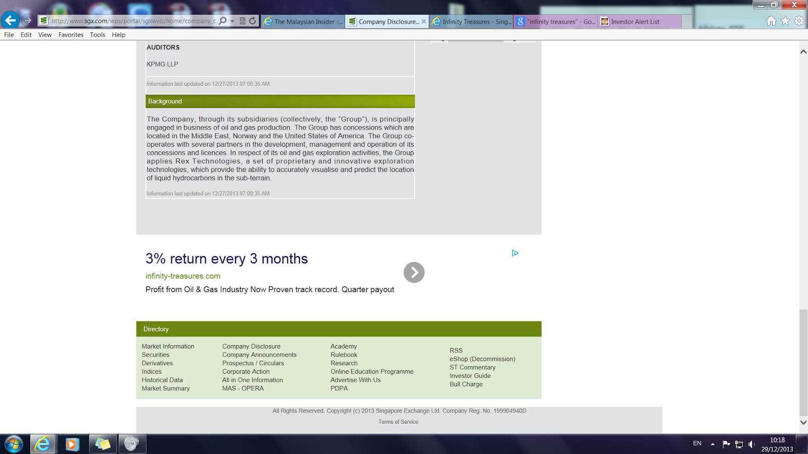The image size is (808, 454).
Task: Open the network status tray icon
Action: click(x=739, y=444)
